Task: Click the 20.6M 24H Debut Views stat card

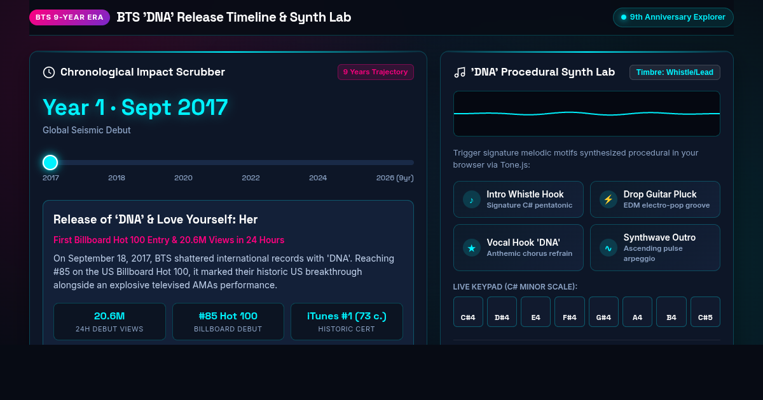Action: pyautogui.click(x=109, y=321)
